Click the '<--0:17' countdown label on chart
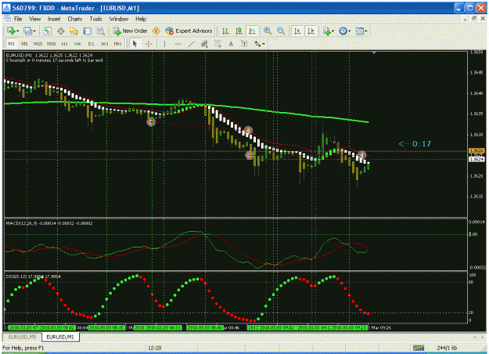This screenshot has height=354, width=489. (415, 143)
